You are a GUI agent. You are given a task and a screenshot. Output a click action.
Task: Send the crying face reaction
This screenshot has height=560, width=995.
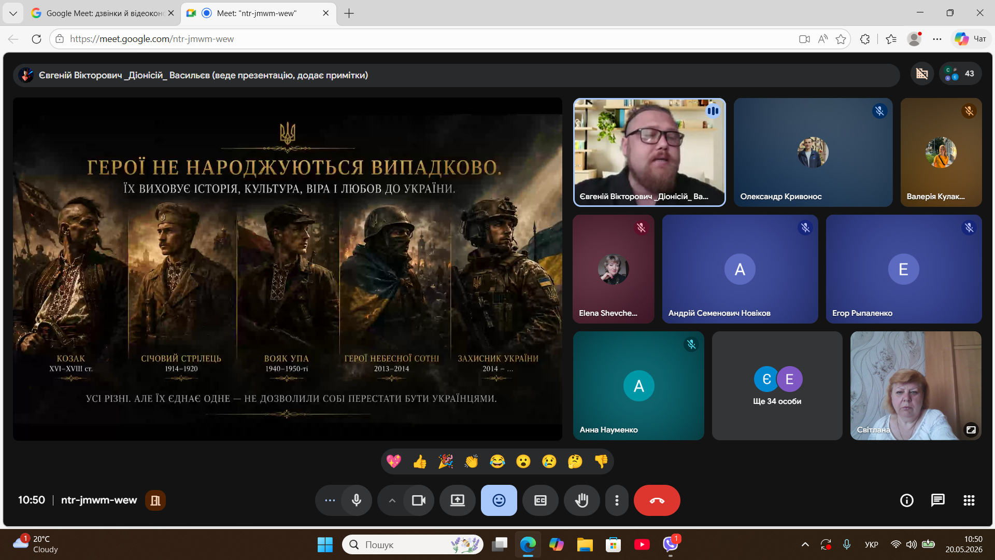coord(549,461)
